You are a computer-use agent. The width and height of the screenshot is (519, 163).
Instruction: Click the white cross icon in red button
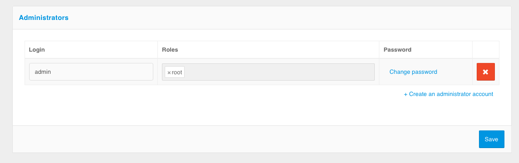coord(486,72)
